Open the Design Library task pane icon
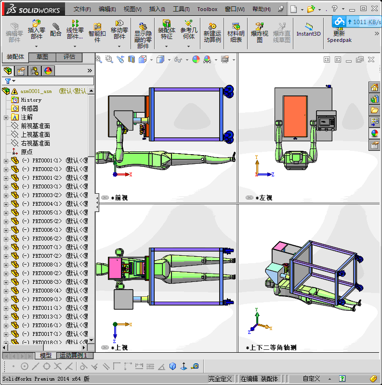382x385 pixels. [x=374, y=99]
